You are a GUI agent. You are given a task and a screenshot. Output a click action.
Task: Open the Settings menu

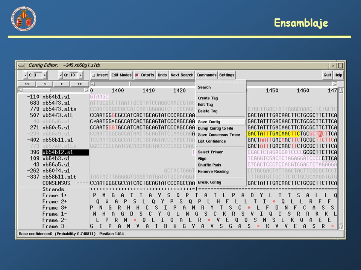pos(227,75)
